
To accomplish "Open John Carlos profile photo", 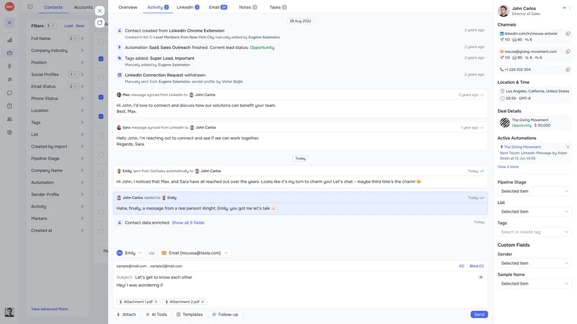I will (503, 11).
